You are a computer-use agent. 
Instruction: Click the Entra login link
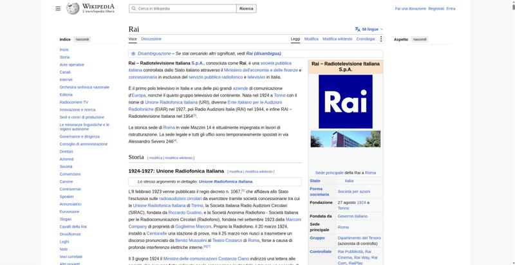(x=451, y=8)
